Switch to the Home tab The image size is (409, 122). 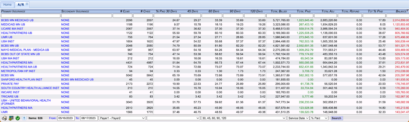click(x=7, y=5)
